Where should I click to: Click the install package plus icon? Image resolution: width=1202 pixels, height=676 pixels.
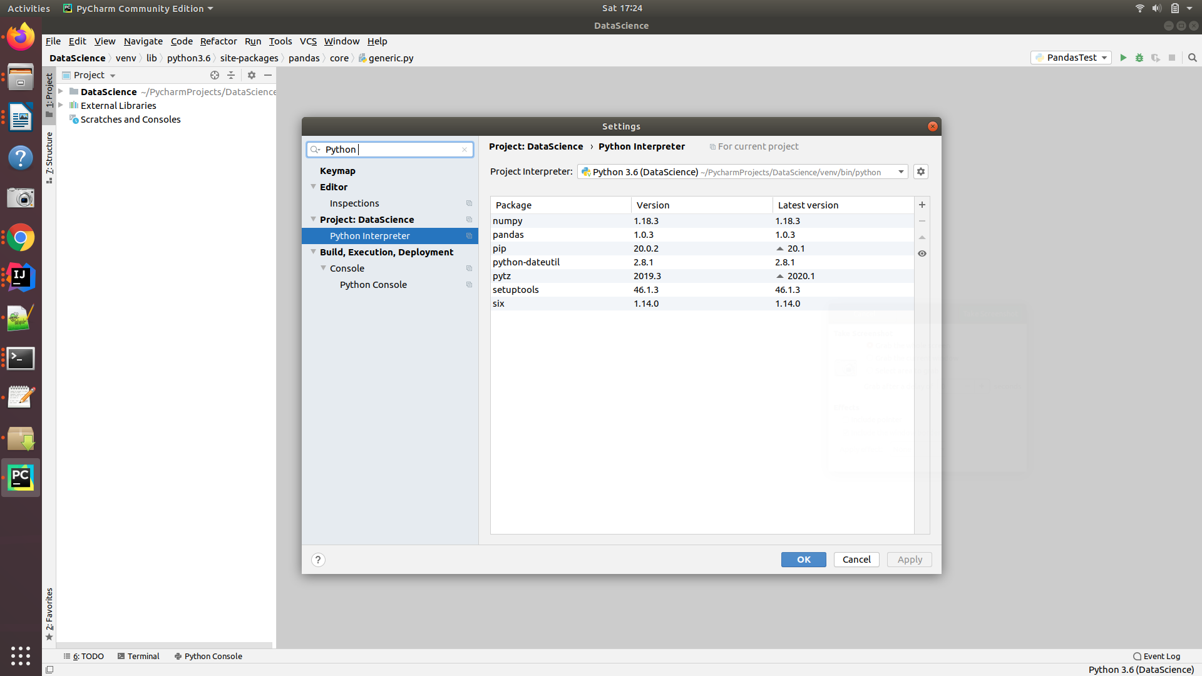922,205
